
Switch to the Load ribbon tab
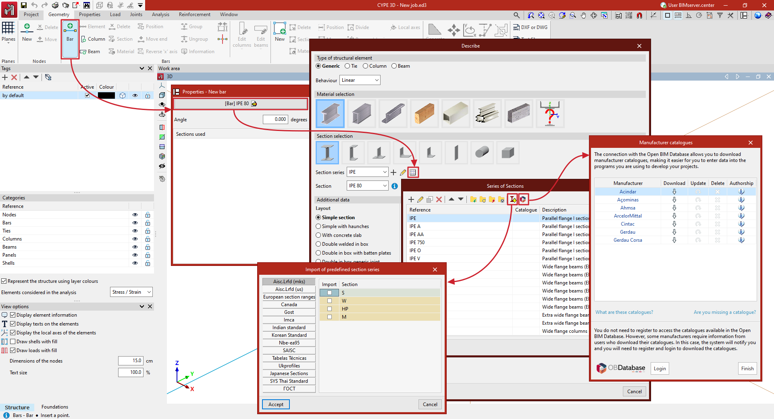[x=115, y=15]
